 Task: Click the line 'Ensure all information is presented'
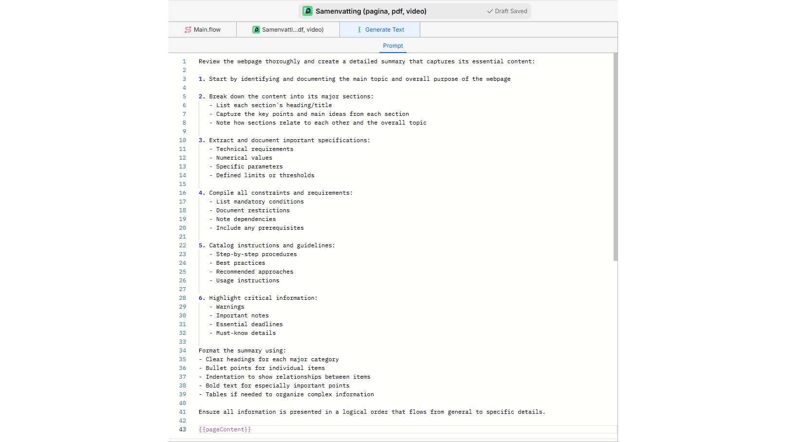372,412
